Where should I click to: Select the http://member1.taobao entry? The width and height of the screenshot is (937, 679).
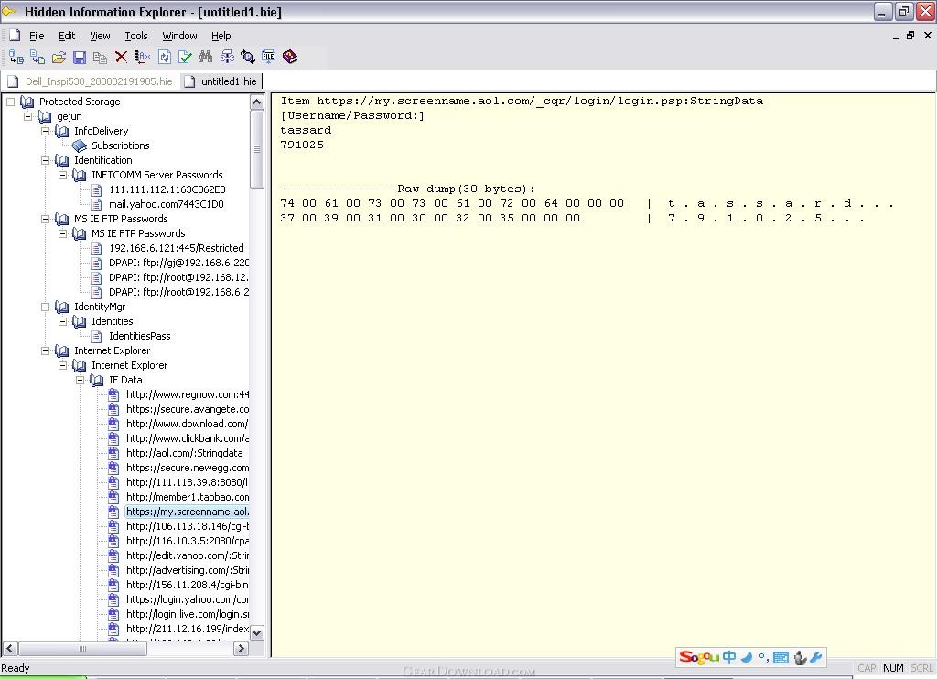tap(188, 497)
